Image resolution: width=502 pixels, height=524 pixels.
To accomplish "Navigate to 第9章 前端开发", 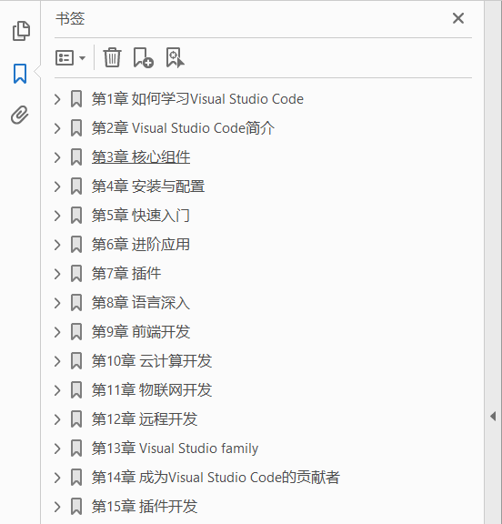I will [141, 331].
